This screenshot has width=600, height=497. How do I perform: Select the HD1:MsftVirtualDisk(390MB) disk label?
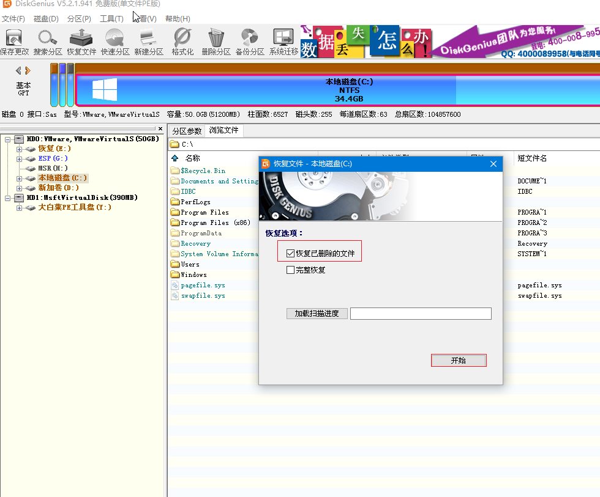pos(82,197)
